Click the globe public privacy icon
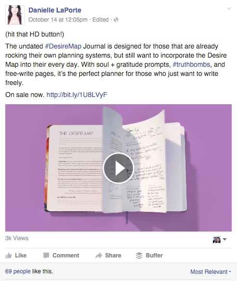This screenshot has width=237, height=281. coord(116,20)
